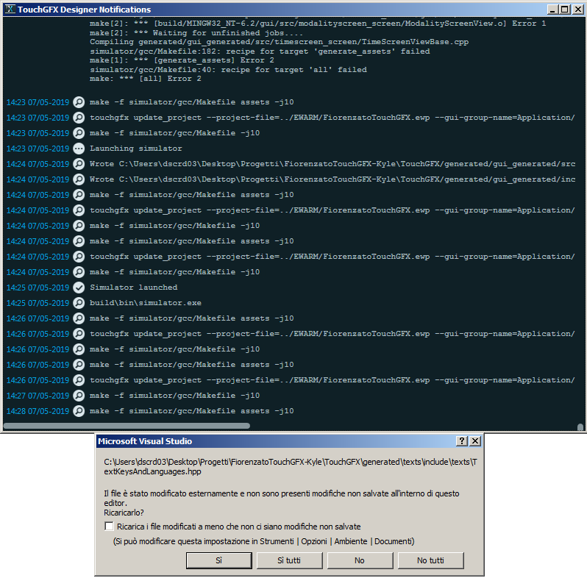Click the horizontal scrollbar thumb in Notifications
Screen dimensions: 587x578
pos(127,426)
